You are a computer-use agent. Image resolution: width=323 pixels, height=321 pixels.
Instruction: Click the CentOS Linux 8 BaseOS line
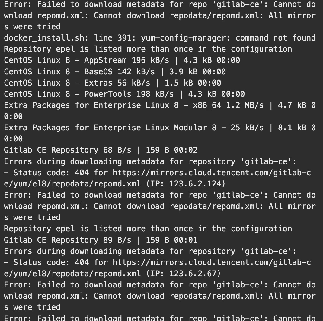60,72
